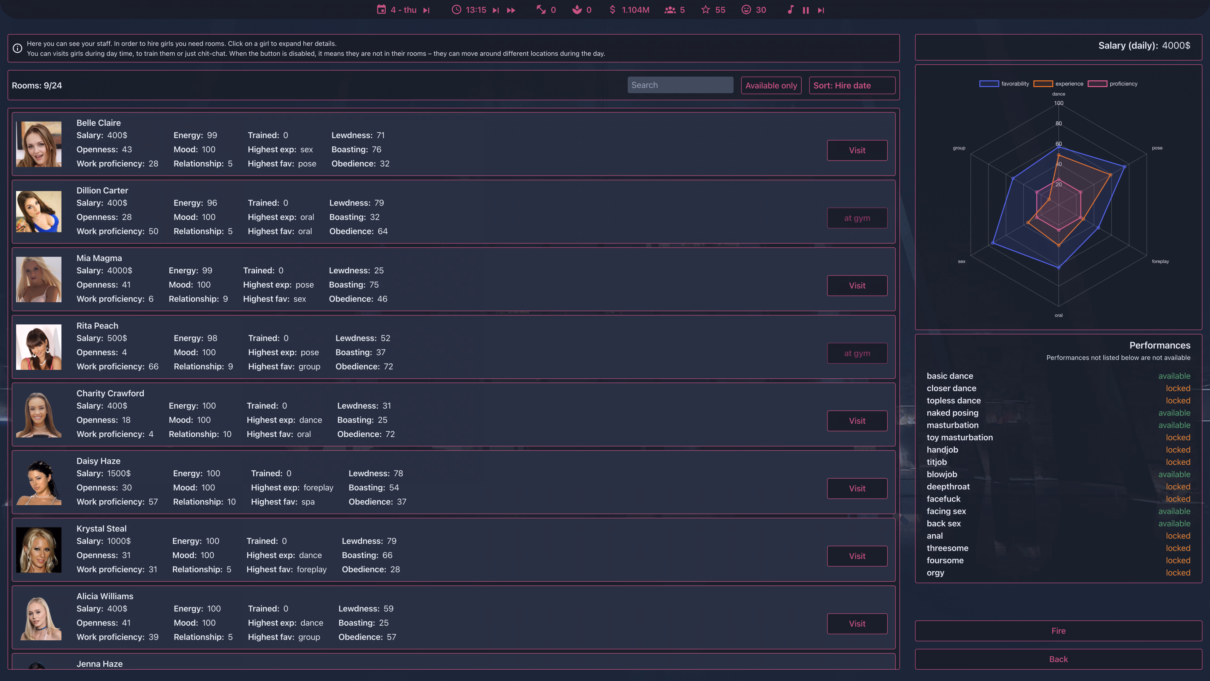Open Krystal Steal's portrait thumbnail
Image resolution: width=1210 pixels, height=681 pixels.
38,550
